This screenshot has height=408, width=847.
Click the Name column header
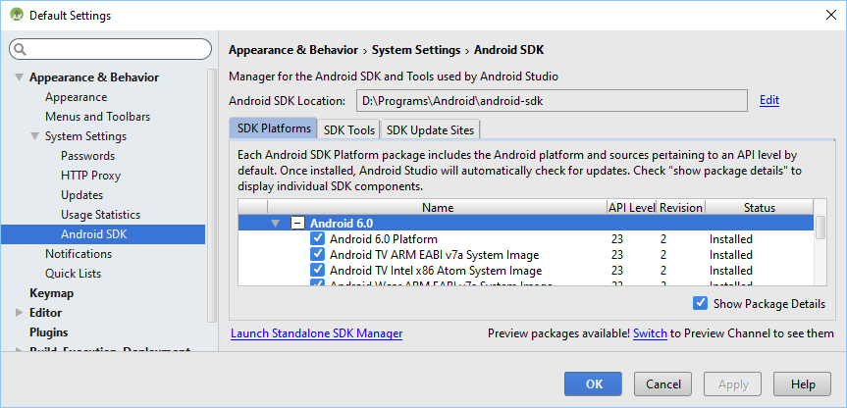[x=438, y=208]
